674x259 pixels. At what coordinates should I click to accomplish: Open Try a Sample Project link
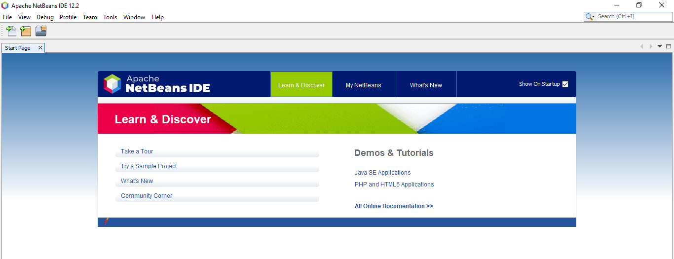click(x=149, y=166)
